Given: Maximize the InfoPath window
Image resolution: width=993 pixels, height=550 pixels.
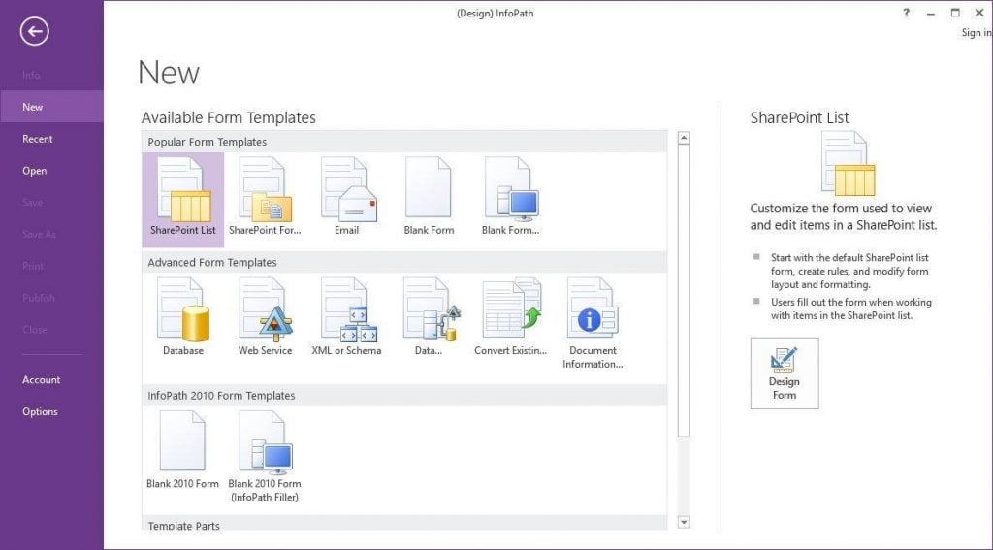Looking at the screenshot, I should 955,13.
